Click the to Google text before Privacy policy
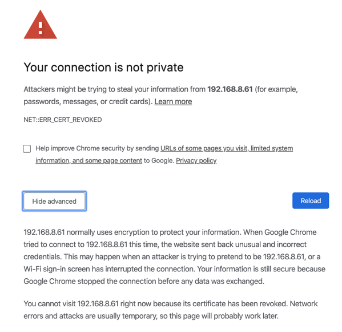342x332 pixels. [x=159, y=160]
